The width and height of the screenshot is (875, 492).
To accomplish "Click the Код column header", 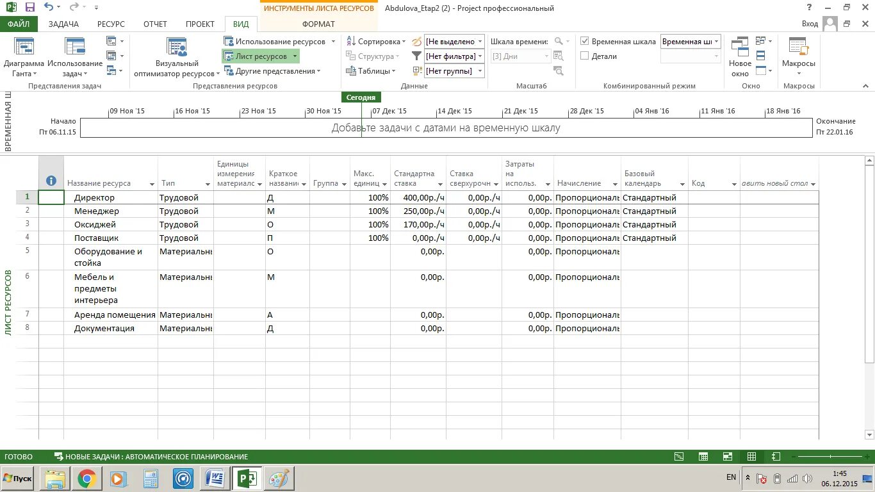I will tap(714, 173).
